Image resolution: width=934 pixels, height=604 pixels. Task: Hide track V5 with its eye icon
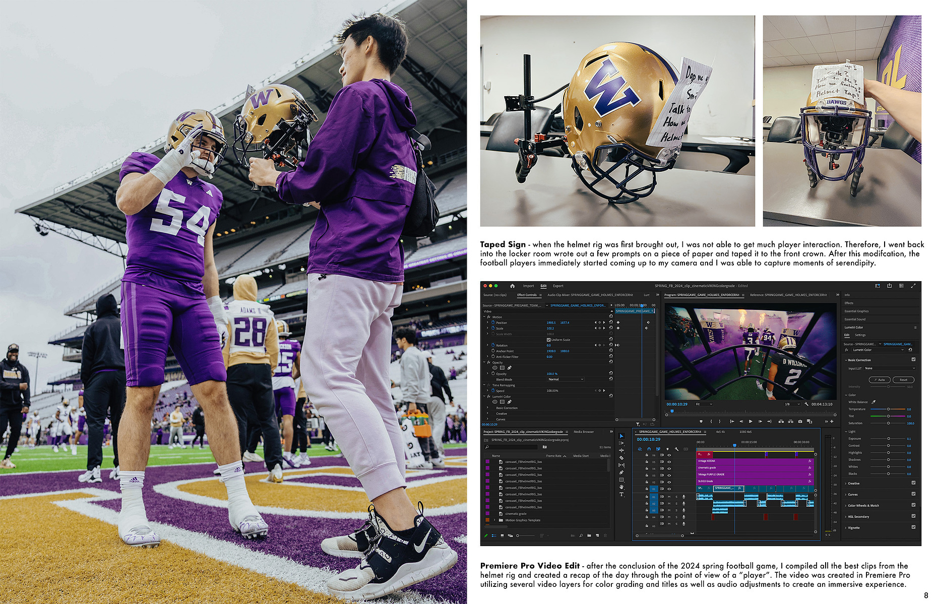coord(669,461)
